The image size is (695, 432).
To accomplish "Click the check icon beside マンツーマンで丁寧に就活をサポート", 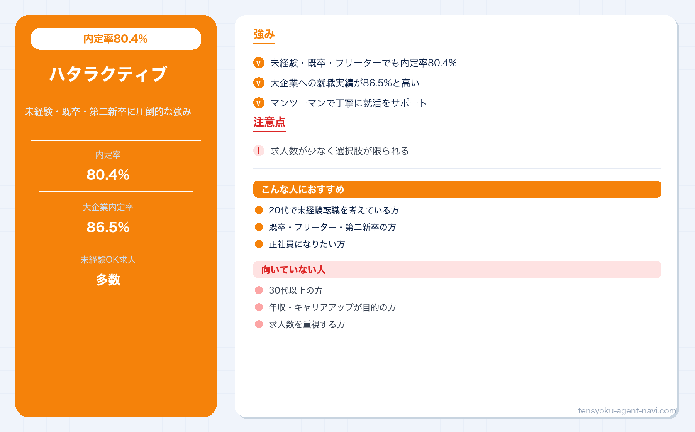I will tap(259, 103).
